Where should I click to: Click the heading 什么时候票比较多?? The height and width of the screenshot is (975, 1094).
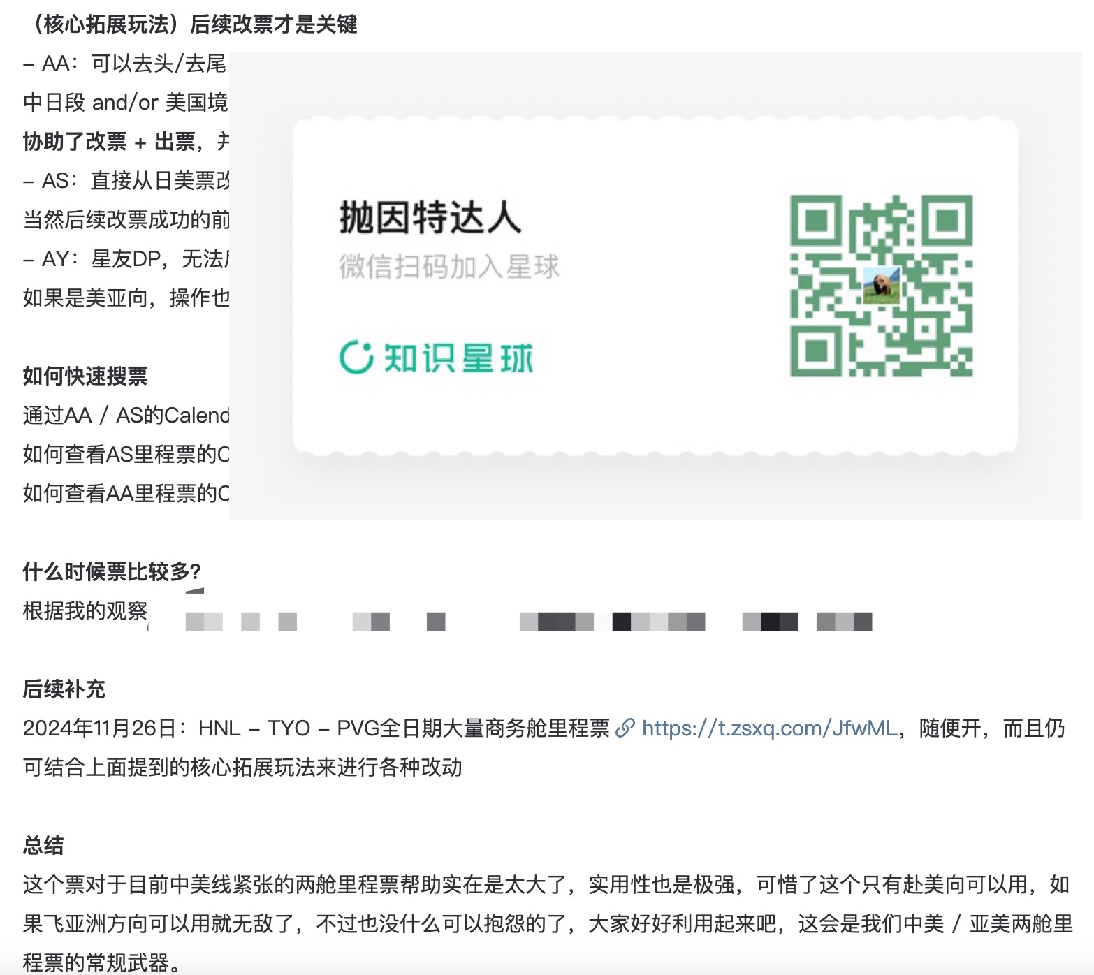point(112,571)
